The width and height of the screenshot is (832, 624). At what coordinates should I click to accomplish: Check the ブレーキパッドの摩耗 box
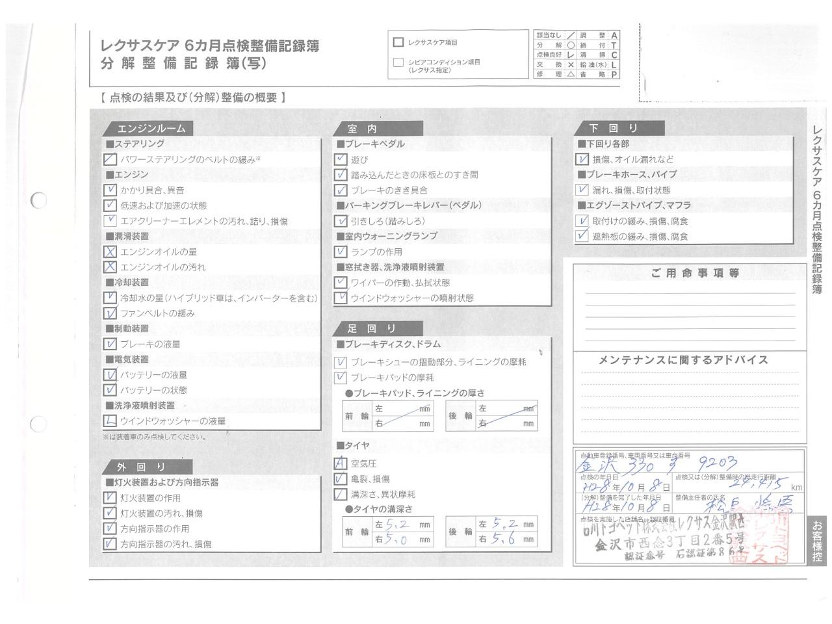click(341, 378)
